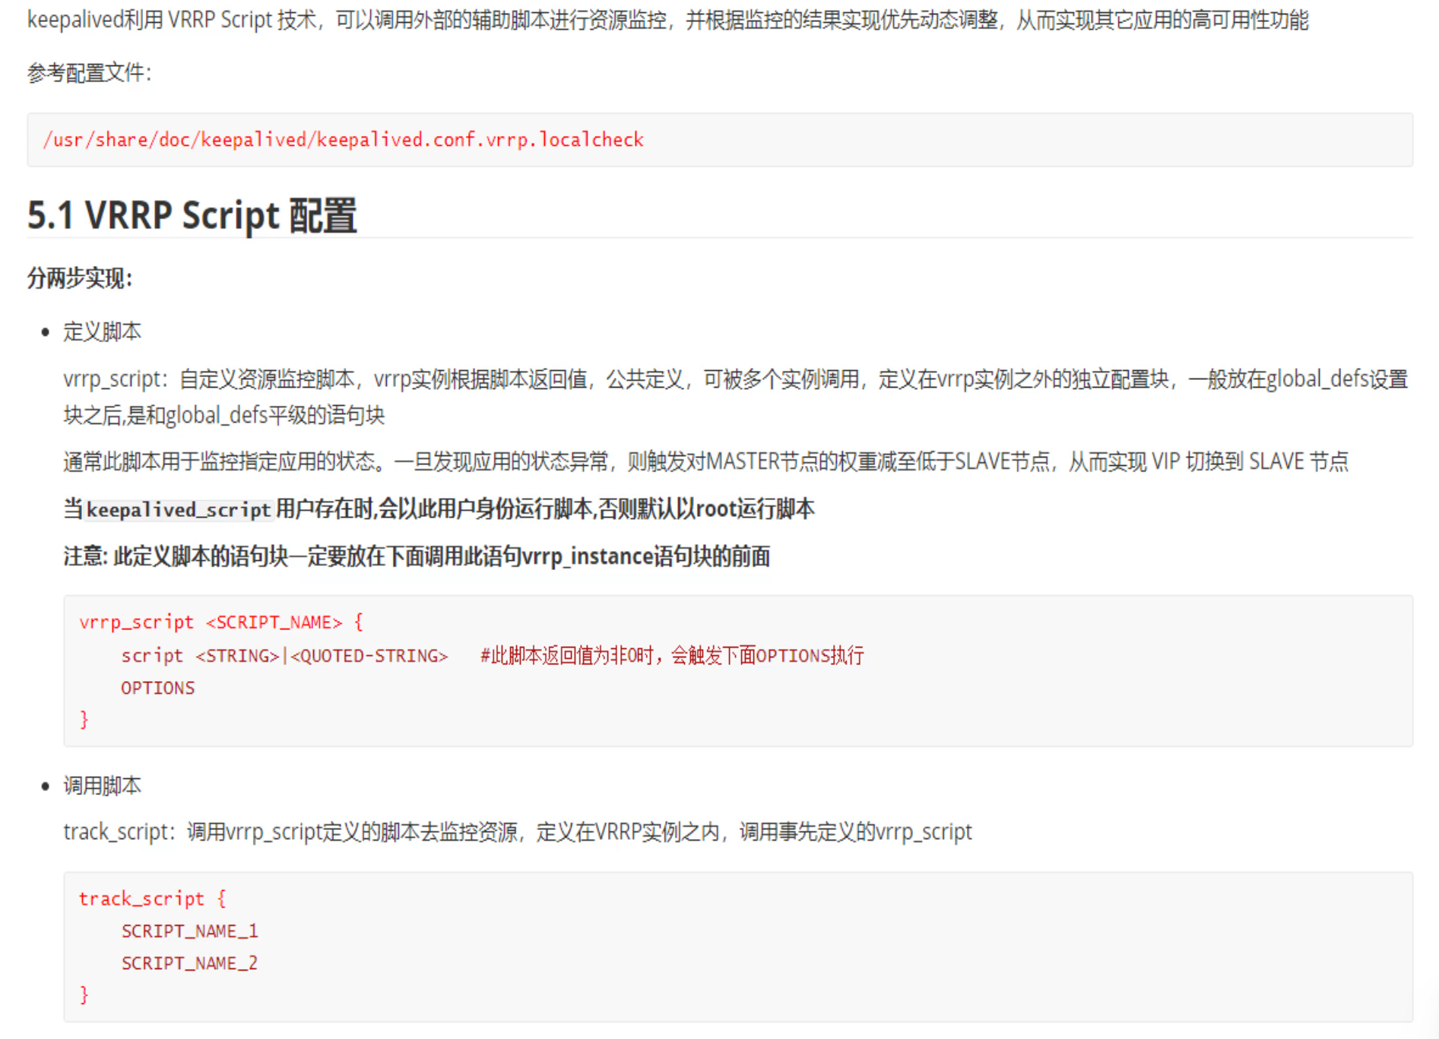1439x1039 pixels.
Task: Select the heading 5.1 VRRP Script 配置
Action: (192, 215)
